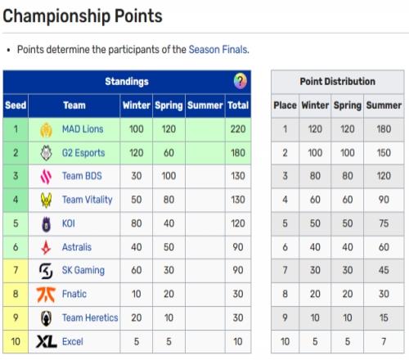Open the Season Finals link
409x360 pixels.
pos(218,50)
